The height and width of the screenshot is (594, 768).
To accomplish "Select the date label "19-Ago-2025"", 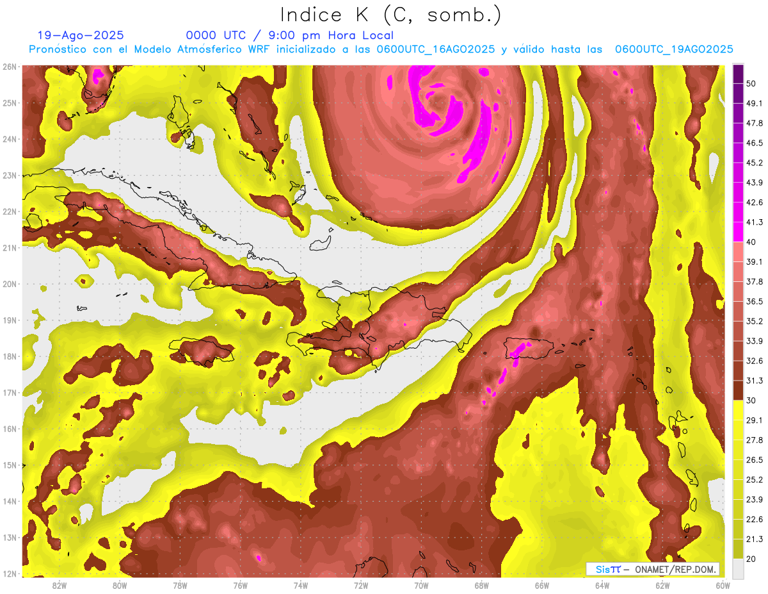I will 81,35.
